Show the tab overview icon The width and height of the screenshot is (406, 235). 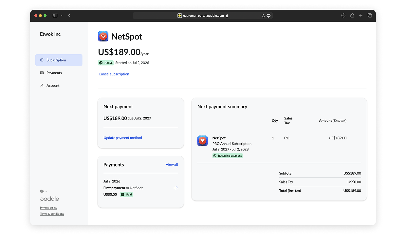[370, 15]
